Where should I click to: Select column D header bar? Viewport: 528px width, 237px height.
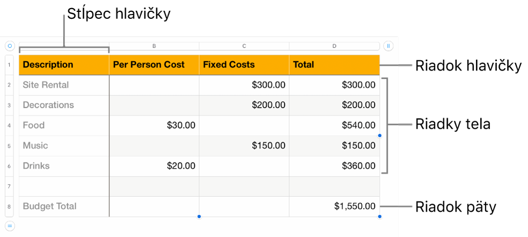pyautogui.click(x=334, y=46)
